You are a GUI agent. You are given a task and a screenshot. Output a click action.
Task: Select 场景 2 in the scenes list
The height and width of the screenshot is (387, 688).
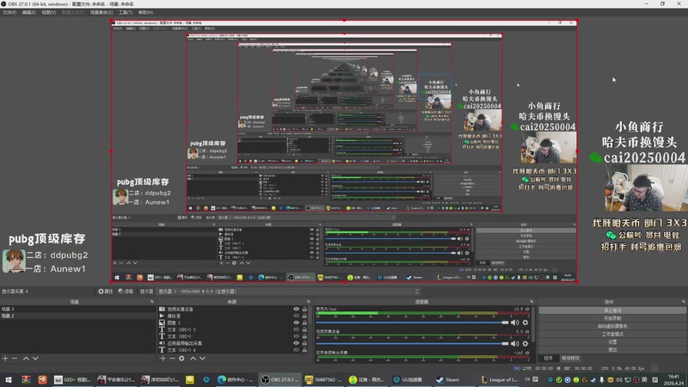[77, 316]
